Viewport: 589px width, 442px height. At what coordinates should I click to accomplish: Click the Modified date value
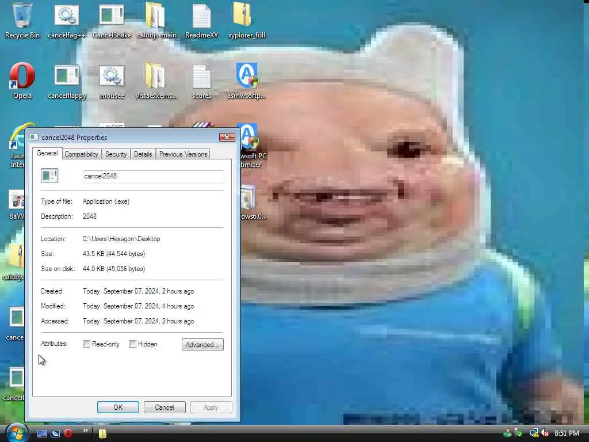138,306
